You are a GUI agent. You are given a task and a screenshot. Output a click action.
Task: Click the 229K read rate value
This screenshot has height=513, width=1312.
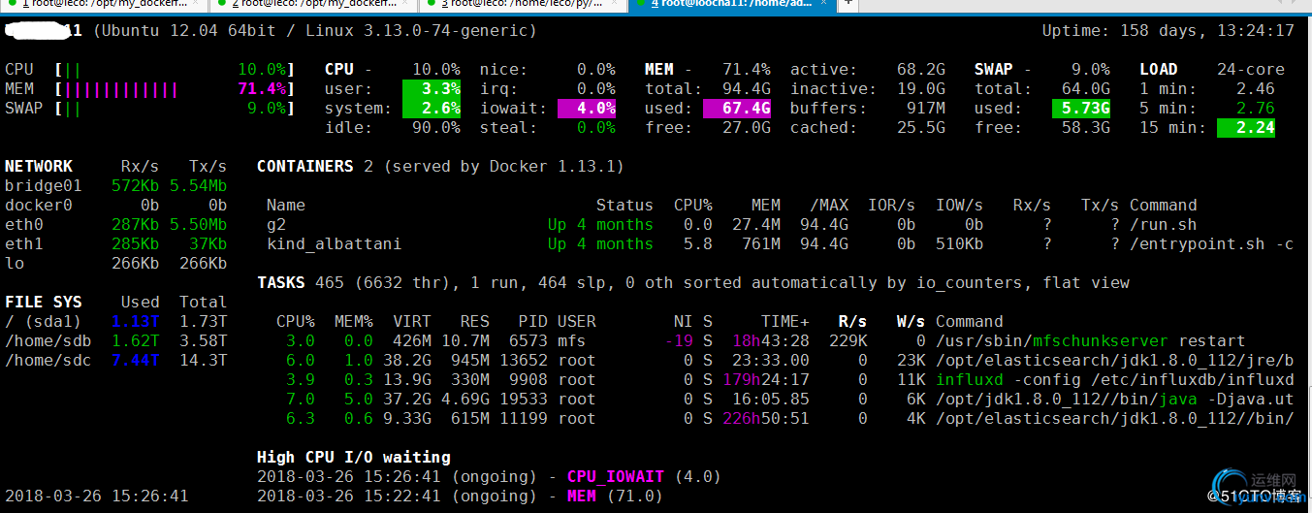point(848,341)
